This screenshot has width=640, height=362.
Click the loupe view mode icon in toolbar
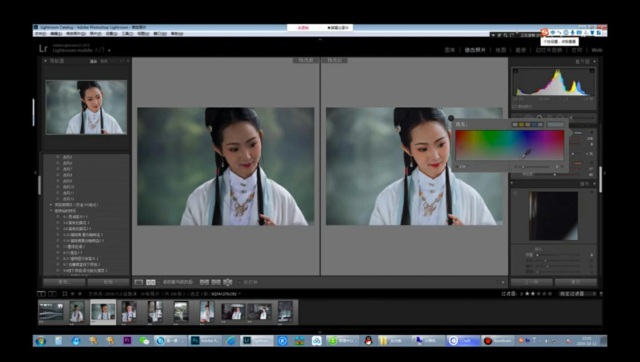coord(139,282)
